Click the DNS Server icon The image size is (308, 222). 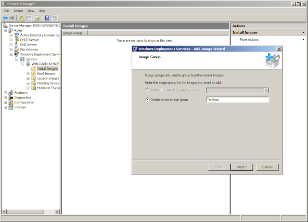pyautogui.click(x=17, y=45)
